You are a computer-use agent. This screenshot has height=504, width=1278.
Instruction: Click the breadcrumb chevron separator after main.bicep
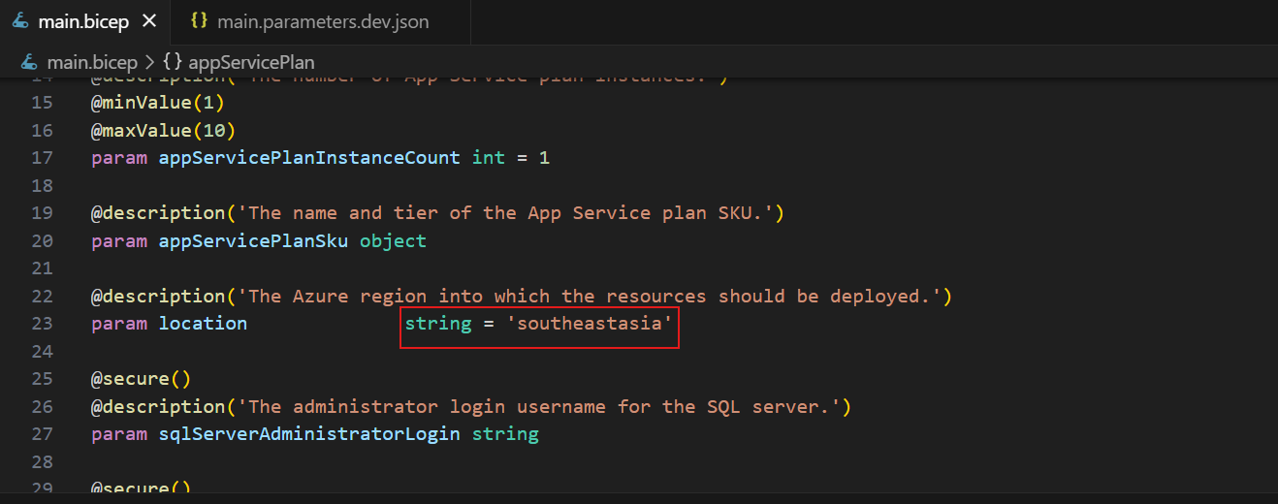(x=149, y=62)
